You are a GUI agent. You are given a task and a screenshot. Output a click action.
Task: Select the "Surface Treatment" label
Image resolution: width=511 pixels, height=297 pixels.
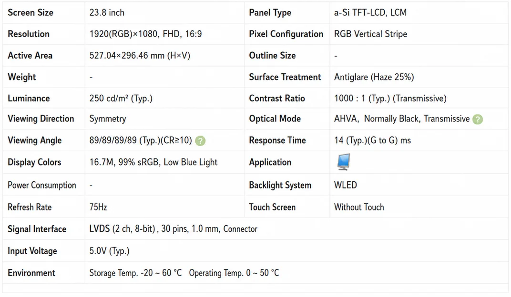[x=285, y=77]
